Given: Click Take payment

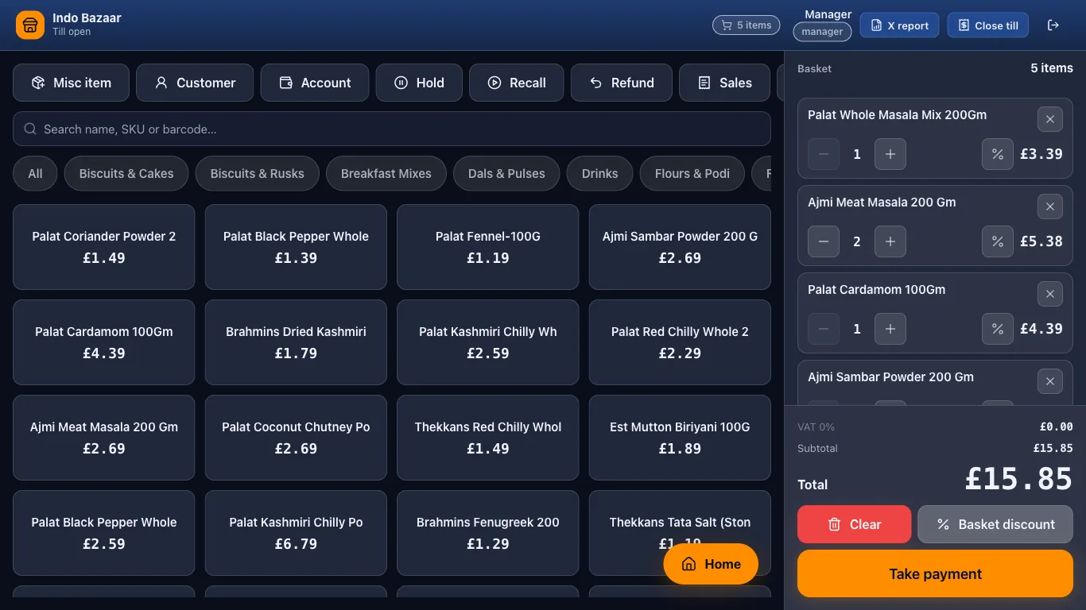Looking at the screenshot, I should (x=935, y=573).
